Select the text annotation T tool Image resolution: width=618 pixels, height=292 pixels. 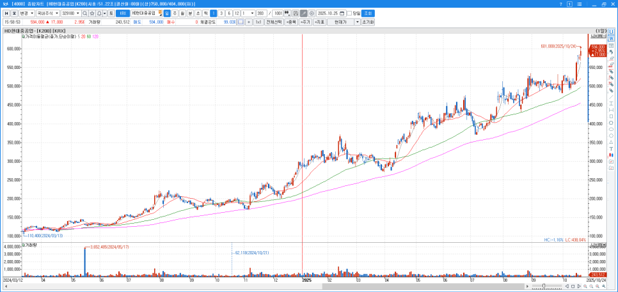(x=611, y=148)
